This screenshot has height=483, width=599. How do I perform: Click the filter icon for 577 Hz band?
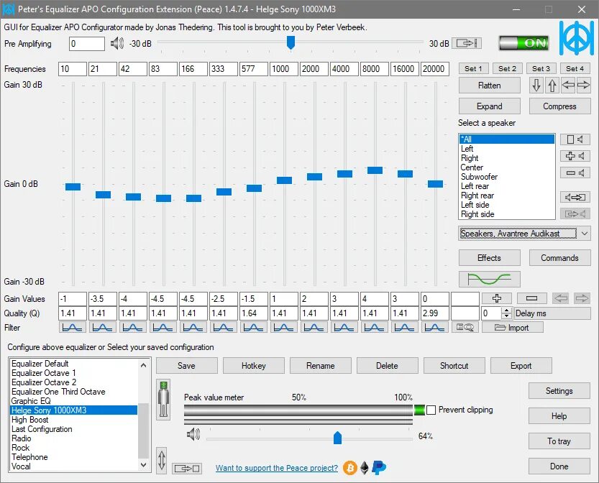point(253,328)
